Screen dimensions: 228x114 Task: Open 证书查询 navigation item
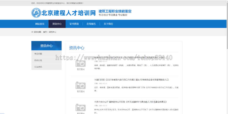coord(74,24)
